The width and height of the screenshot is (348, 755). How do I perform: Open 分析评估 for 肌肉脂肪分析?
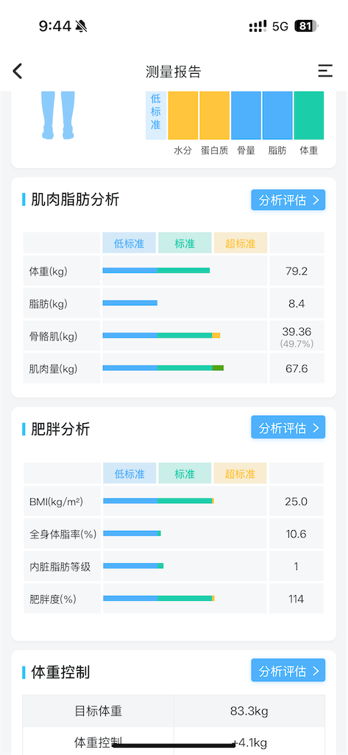point(288,201)
